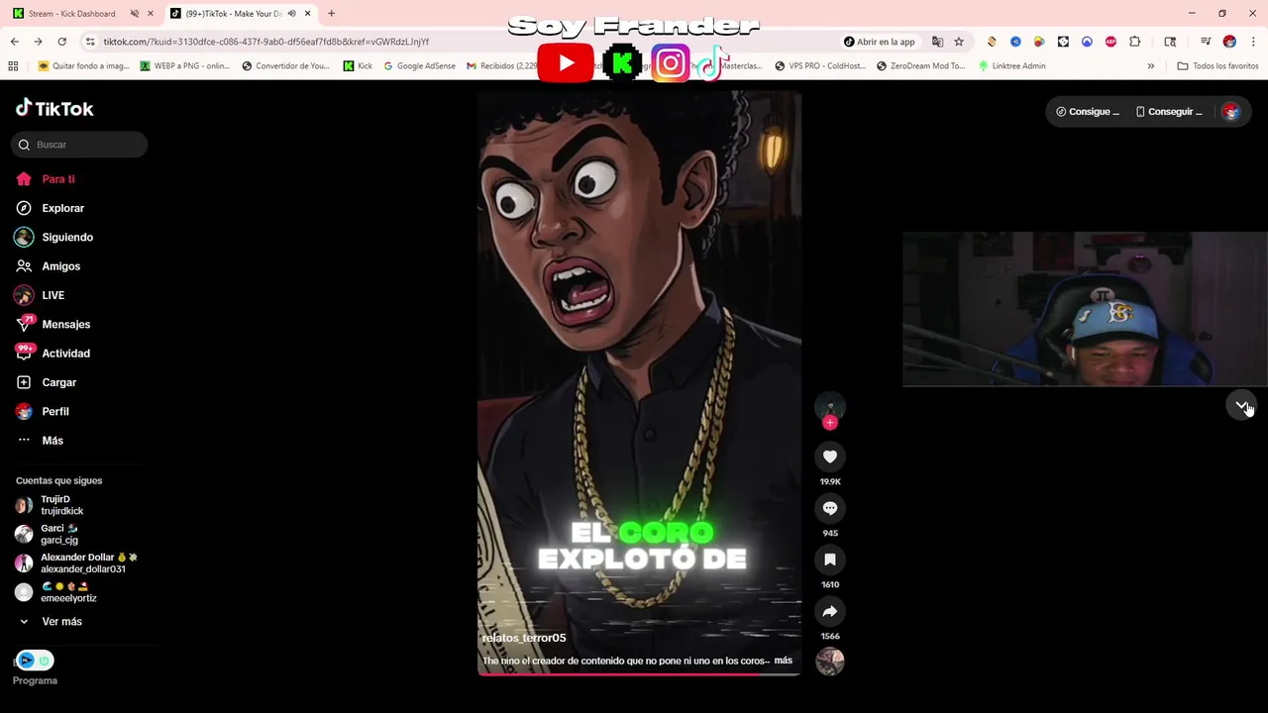Switch to Stream - Kick Dashboard tab
Screen dimensions: 1268x713
point(71,14)
